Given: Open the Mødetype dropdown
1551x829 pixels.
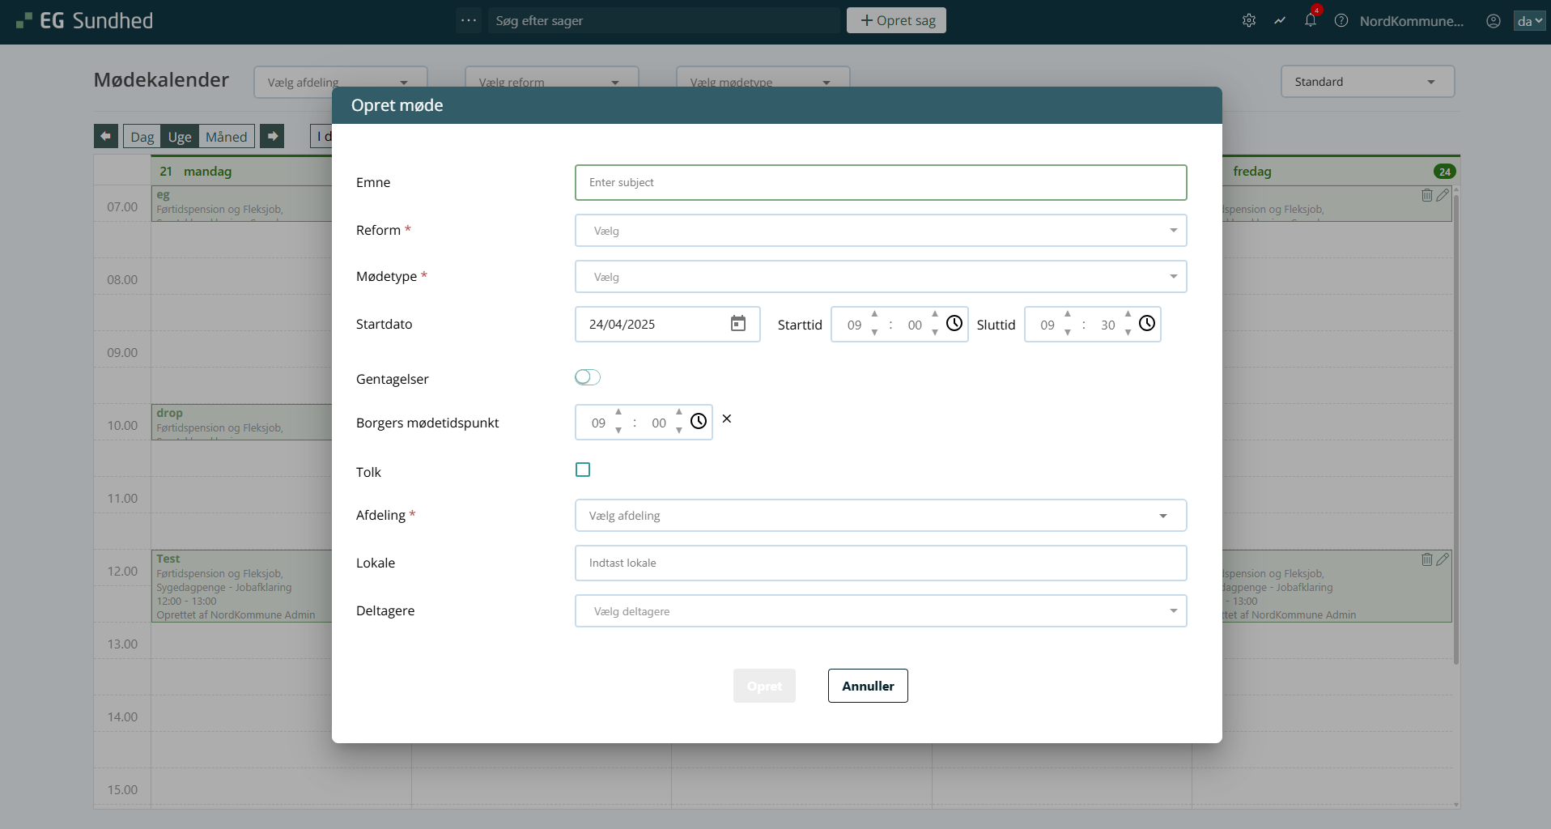Looking at the screenshot, I should coord(881,277).
